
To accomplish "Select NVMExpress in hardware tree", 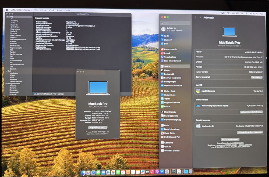I will tap(15, 46).
